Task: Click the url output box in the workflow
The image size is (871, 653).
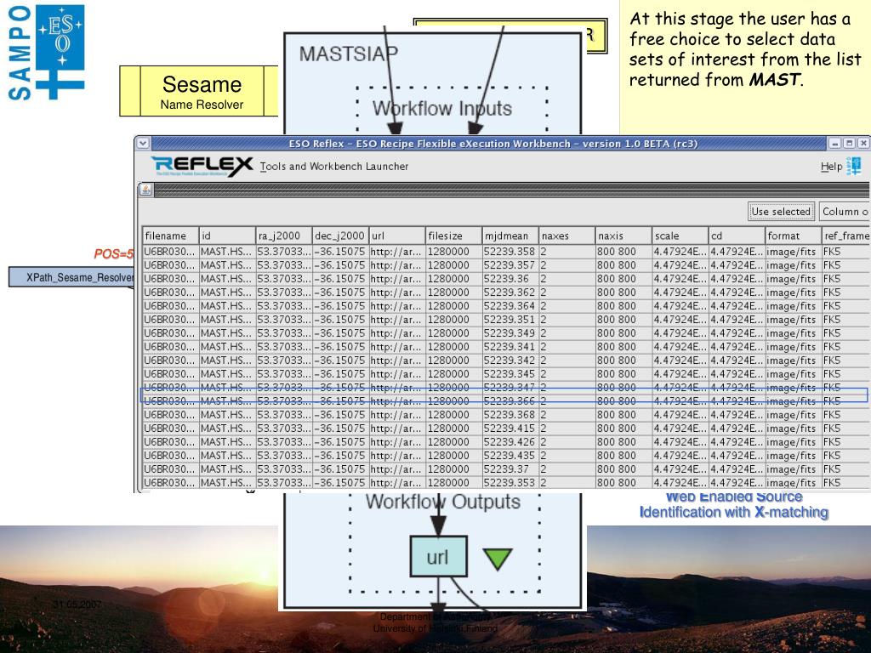Action: click(x=438, y=556)
